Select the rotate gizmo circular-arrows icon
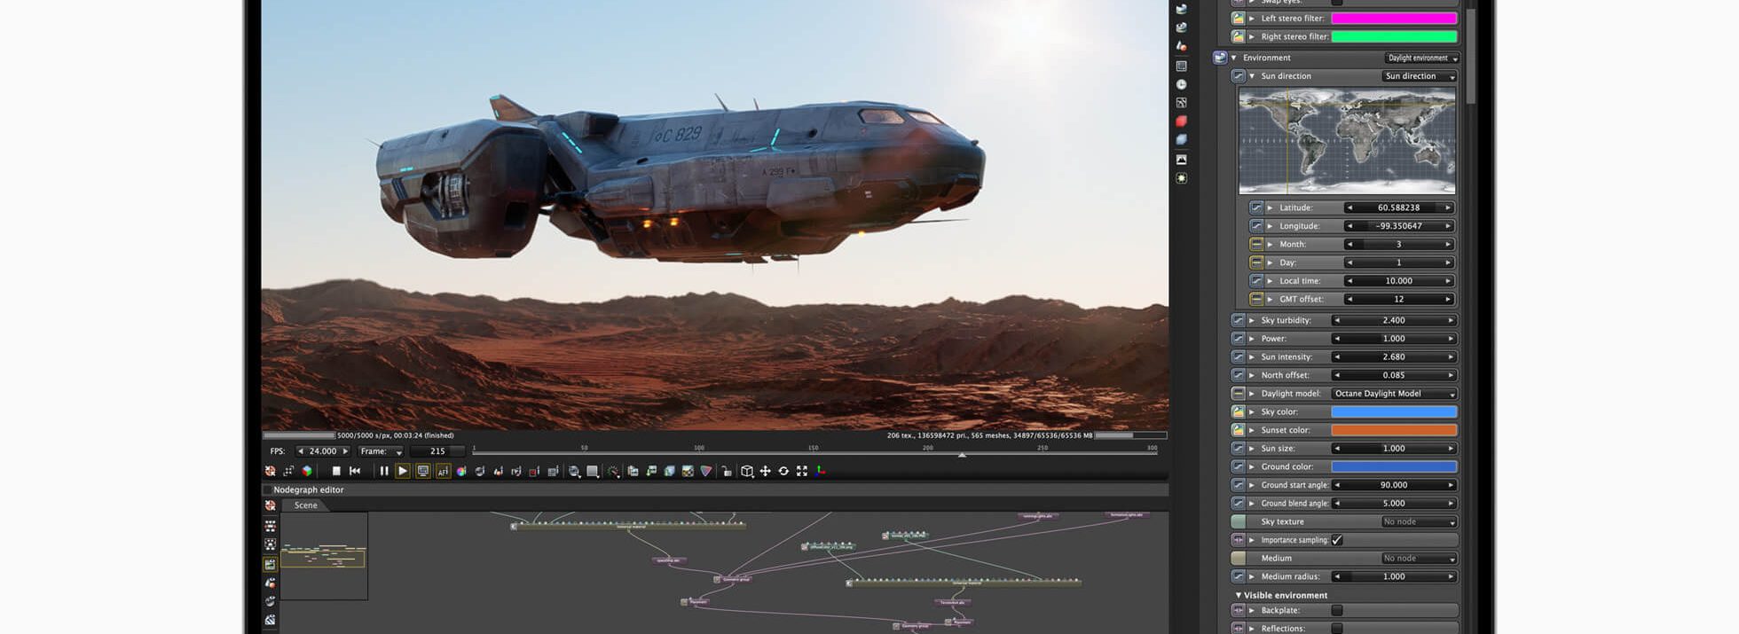Screen dimensions: 1739x634 783,472
